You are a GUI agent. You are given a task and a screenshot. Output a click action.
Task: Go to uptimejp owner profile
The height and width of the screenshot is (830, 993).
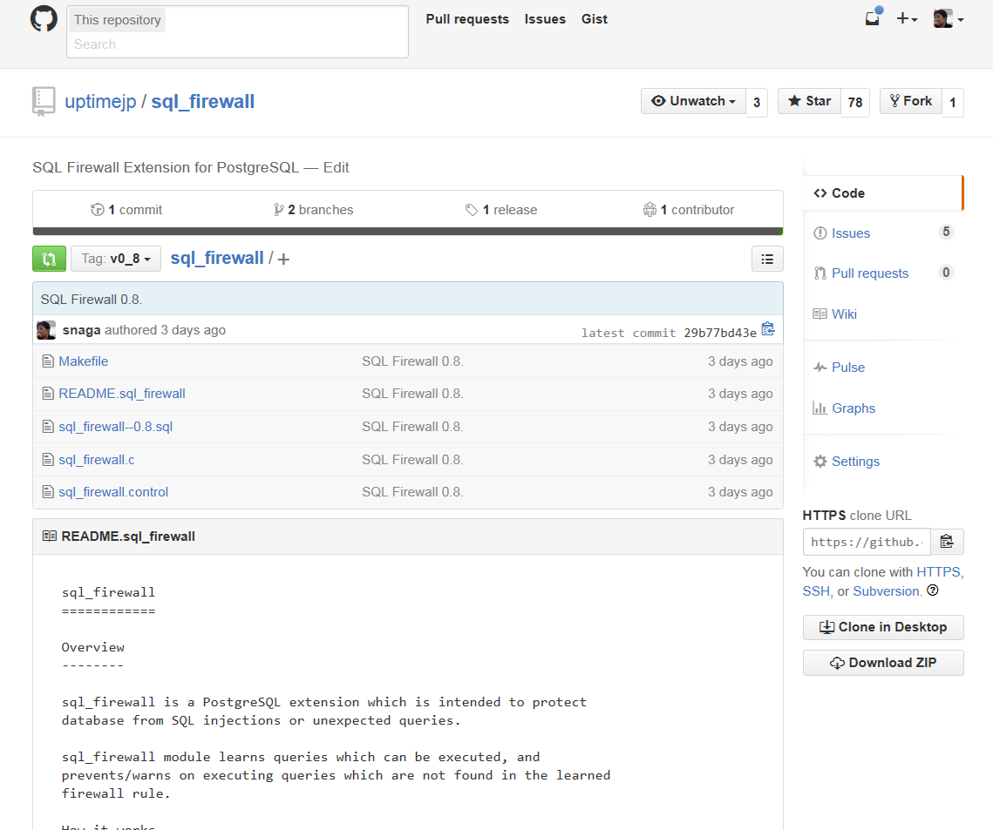[100, 101]
